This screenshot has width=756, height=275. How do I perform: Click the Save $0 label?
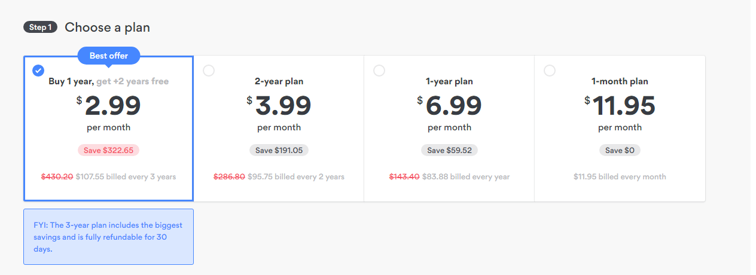620,150
